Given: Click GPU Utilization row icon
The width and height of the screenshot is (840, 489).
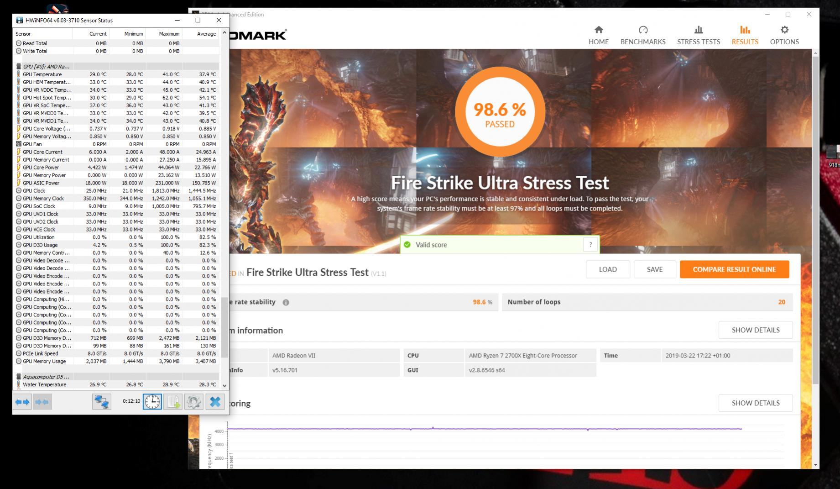Looking at the screenshot, I should pos(19,237).
